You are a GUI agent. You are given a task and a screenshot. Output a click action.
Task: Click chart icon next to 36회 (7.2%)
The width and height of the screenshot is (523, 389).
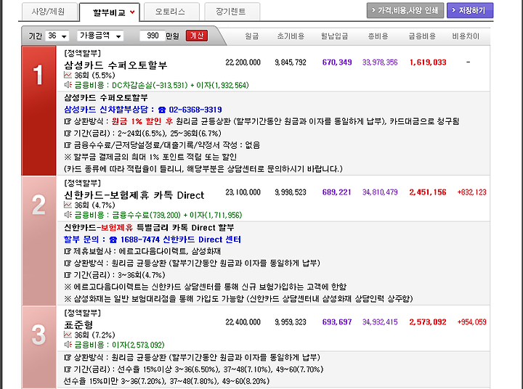click(x=68, y=335)
